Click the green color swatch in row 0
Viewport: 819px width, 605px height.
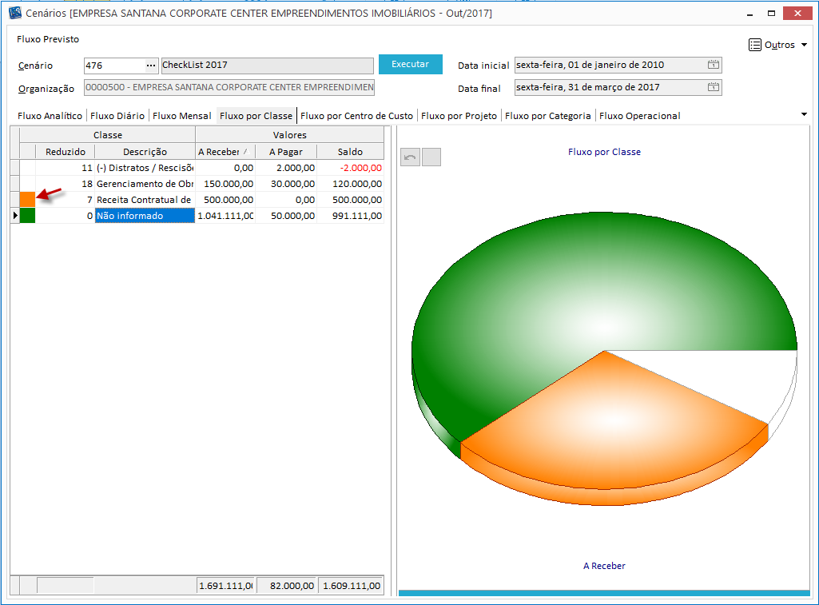27,216
